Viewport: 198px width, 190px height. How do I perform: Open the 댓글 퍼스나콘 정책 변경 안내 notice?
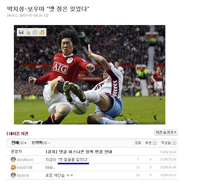pos(79,152)
